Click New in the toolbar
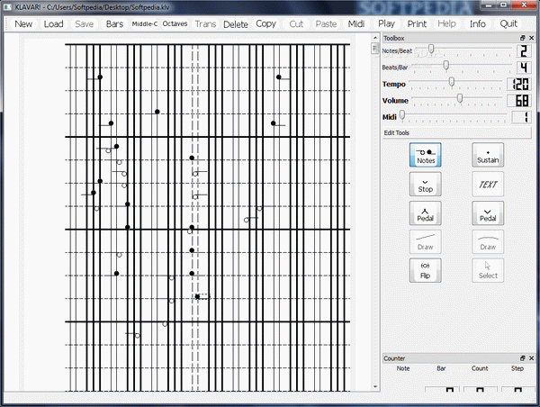This screenshot has height=407, width=540. click(x=23, y=23)
